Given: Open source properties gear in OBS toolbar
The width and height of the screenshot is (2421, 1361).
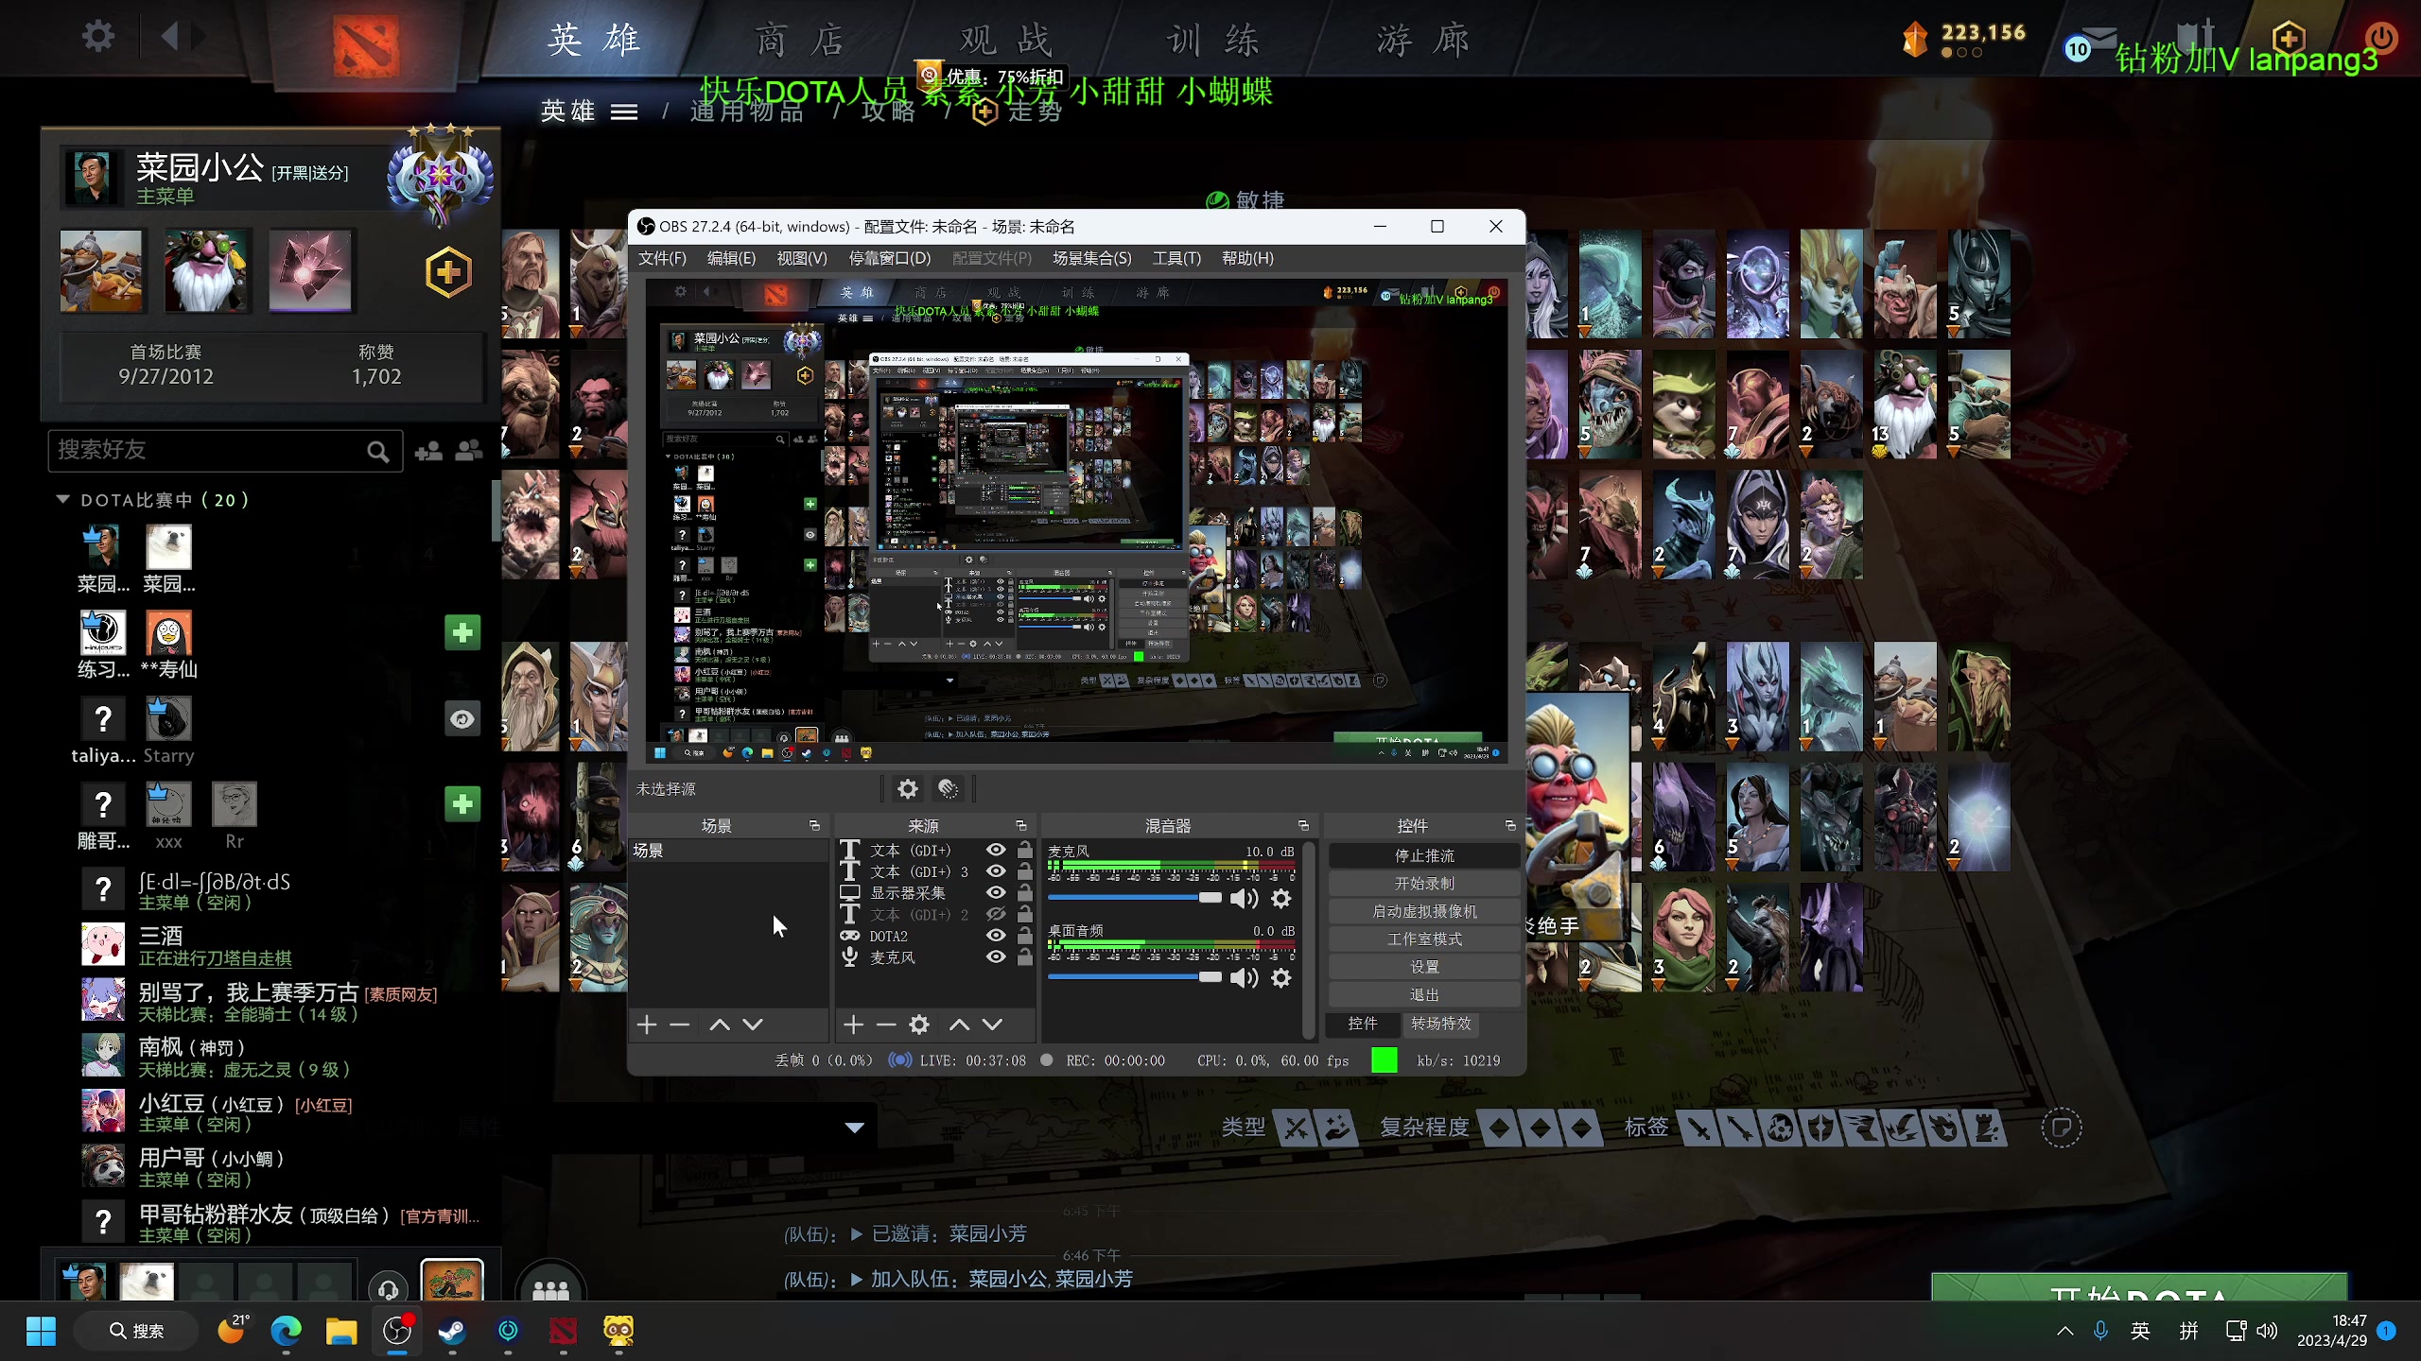Looking at the screenshot, I should tap(907, 788).
